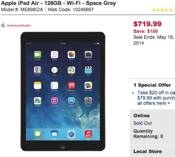The width and height of the screenshot is (175, 157).
Task: Click the Photos flower icon
Action: click(x=71, y=54)
